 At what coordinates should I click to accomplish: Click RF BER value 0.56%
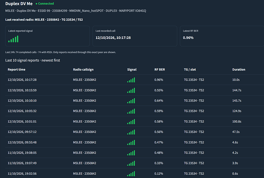159,132
